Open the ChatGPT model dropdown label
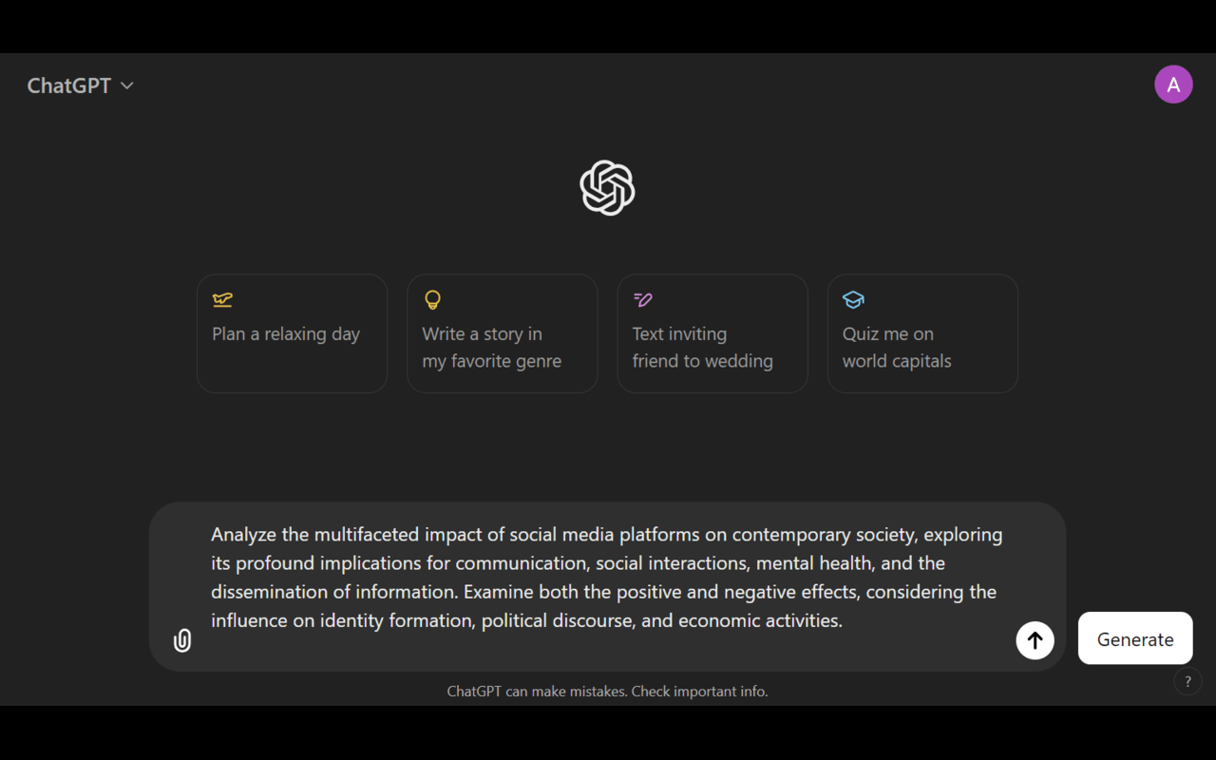1216x760 pixels. pos(69,85)
